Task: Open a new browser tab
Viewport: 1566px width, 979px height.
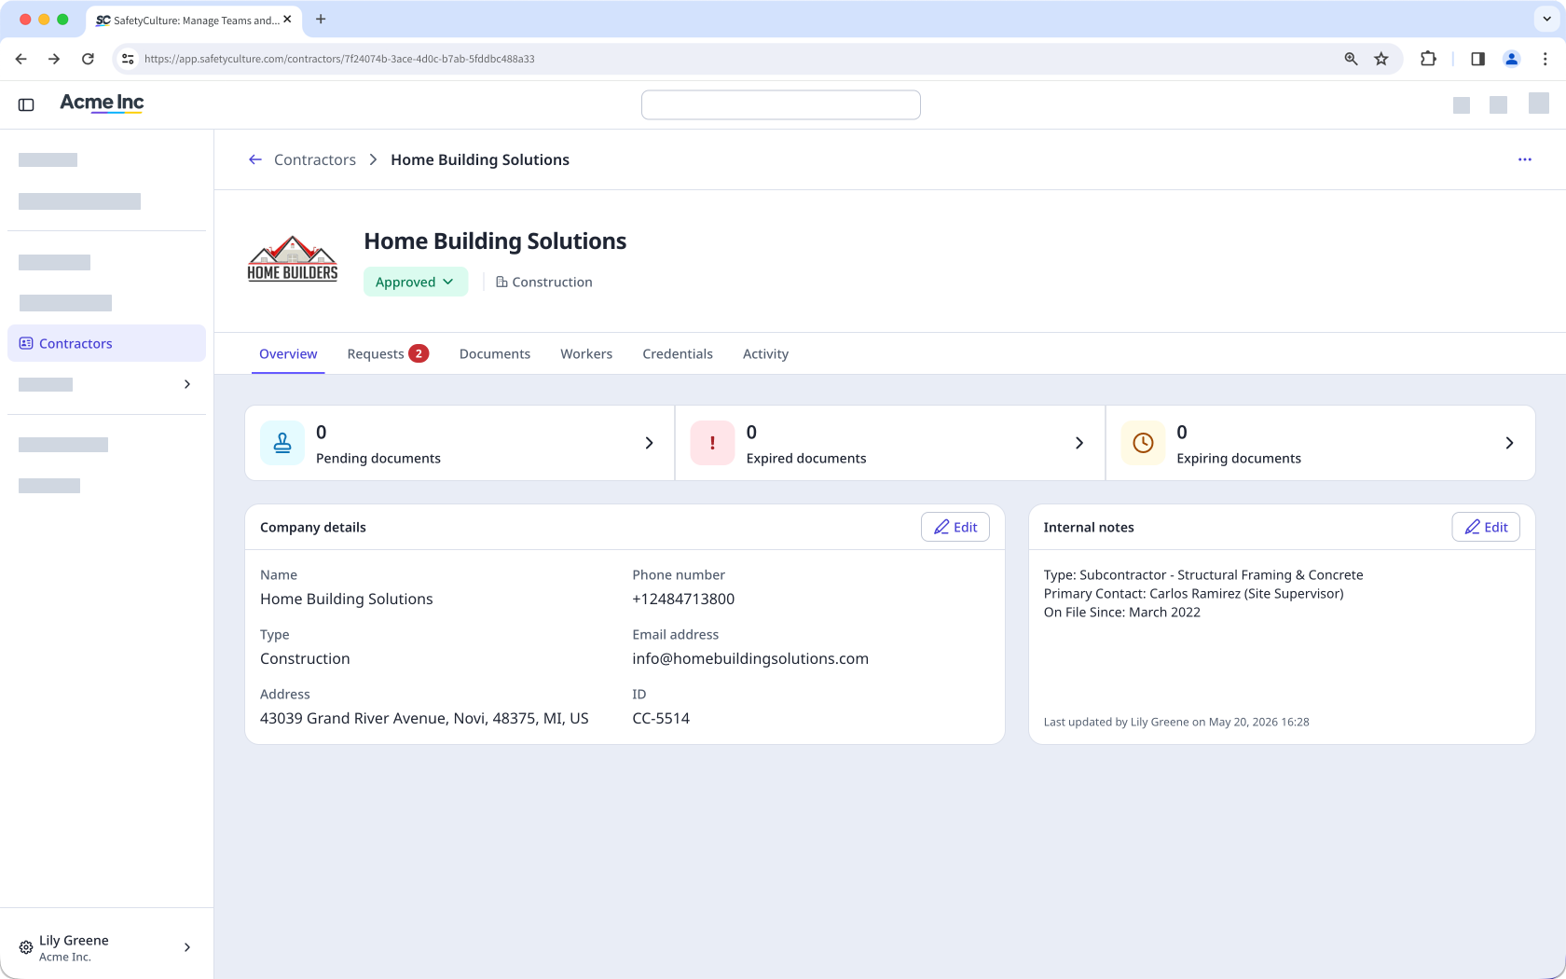Action: (321, 20)
